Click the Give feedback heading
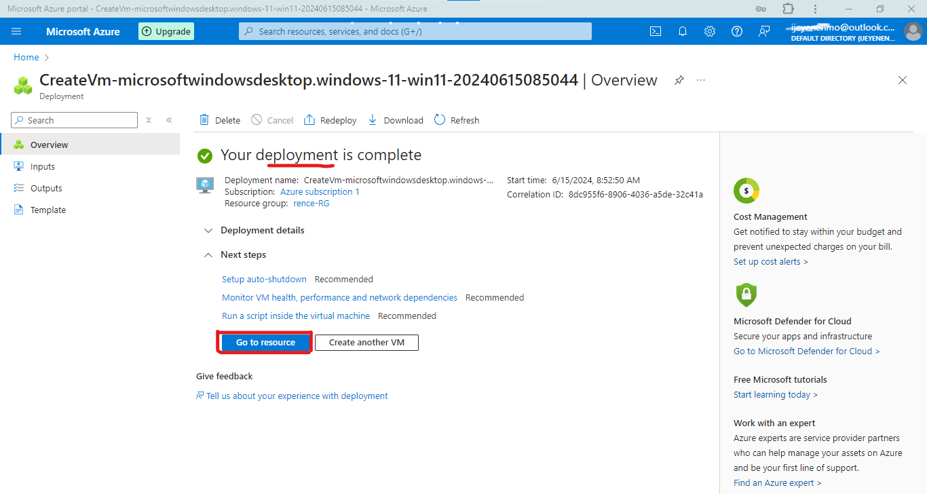The width and height of the screenshot is (927, 494). pyautogui.click(x=224, y=376)
